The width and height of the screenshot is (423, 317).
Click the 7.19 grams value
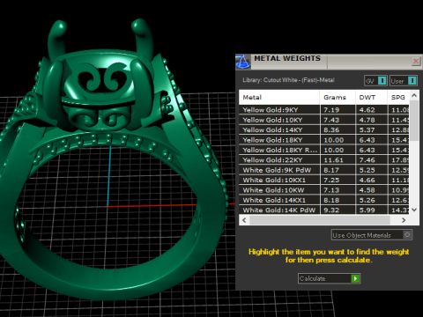click(x=331, y=110)
